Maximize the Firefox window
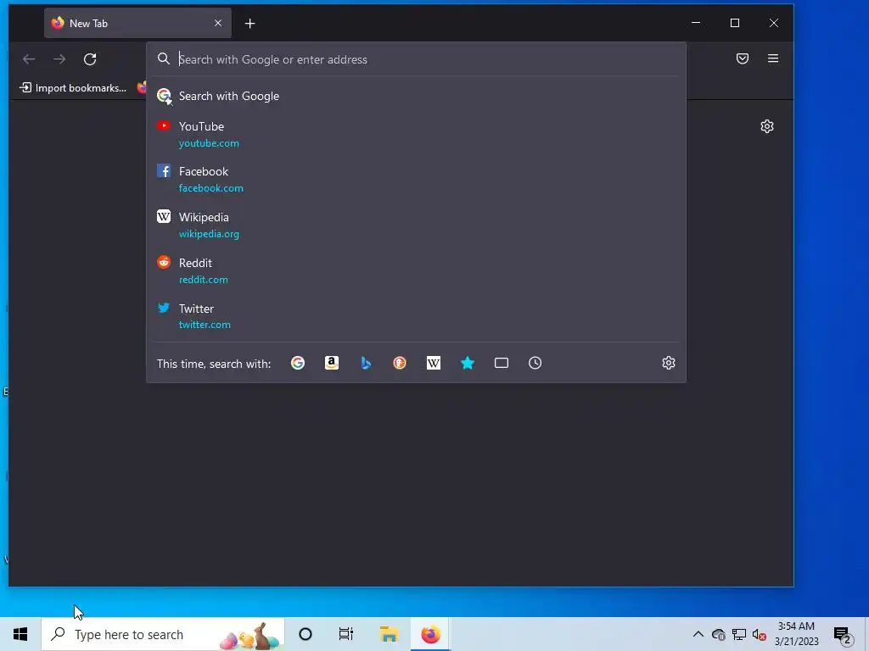The height and width of the screenshot is (651, 869). (735, 23)
